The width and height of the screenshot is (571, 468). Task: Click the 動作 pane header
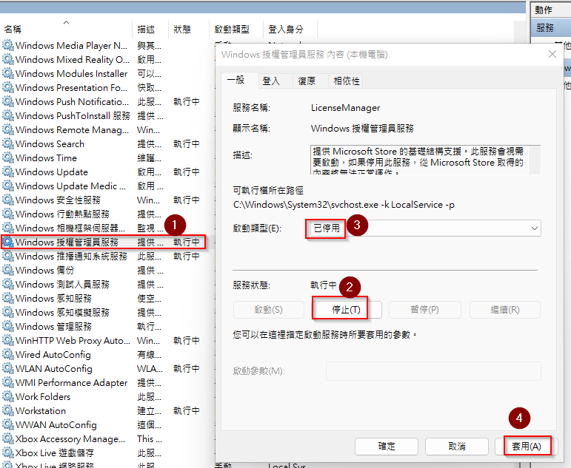550,10
